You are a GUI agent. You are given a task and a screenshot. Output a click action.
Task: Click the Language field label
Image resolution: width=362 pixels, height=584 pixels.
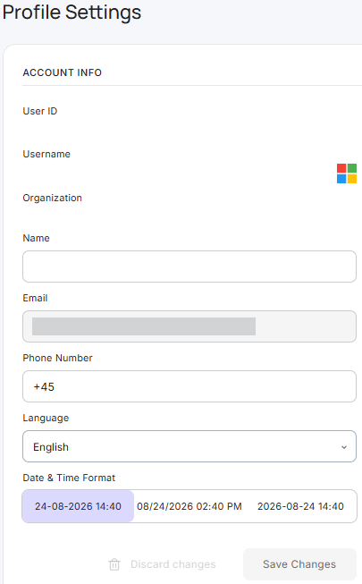[x=46, y=418]
